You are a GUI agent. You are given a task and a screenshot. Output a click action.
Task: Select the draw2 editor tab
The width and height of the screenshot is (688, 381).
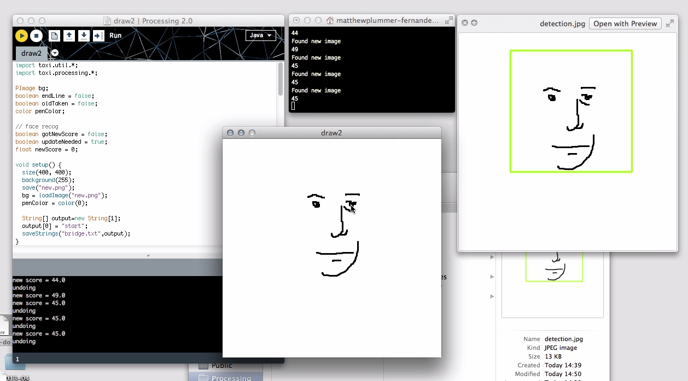31,53
